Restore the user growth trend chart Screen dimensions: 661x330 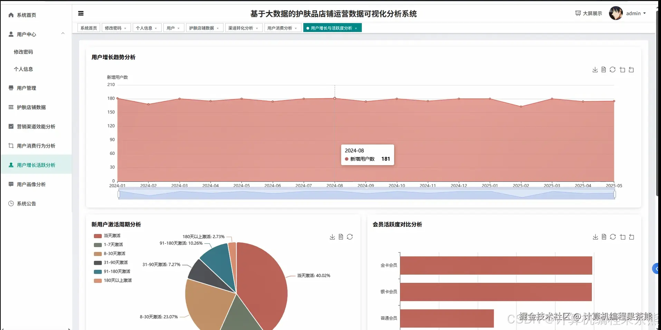pos(613,70)
